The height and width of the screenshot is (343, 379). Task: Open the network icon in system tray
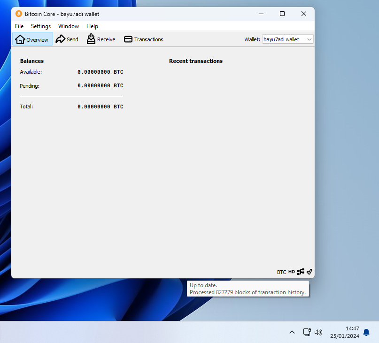[307, 332]
